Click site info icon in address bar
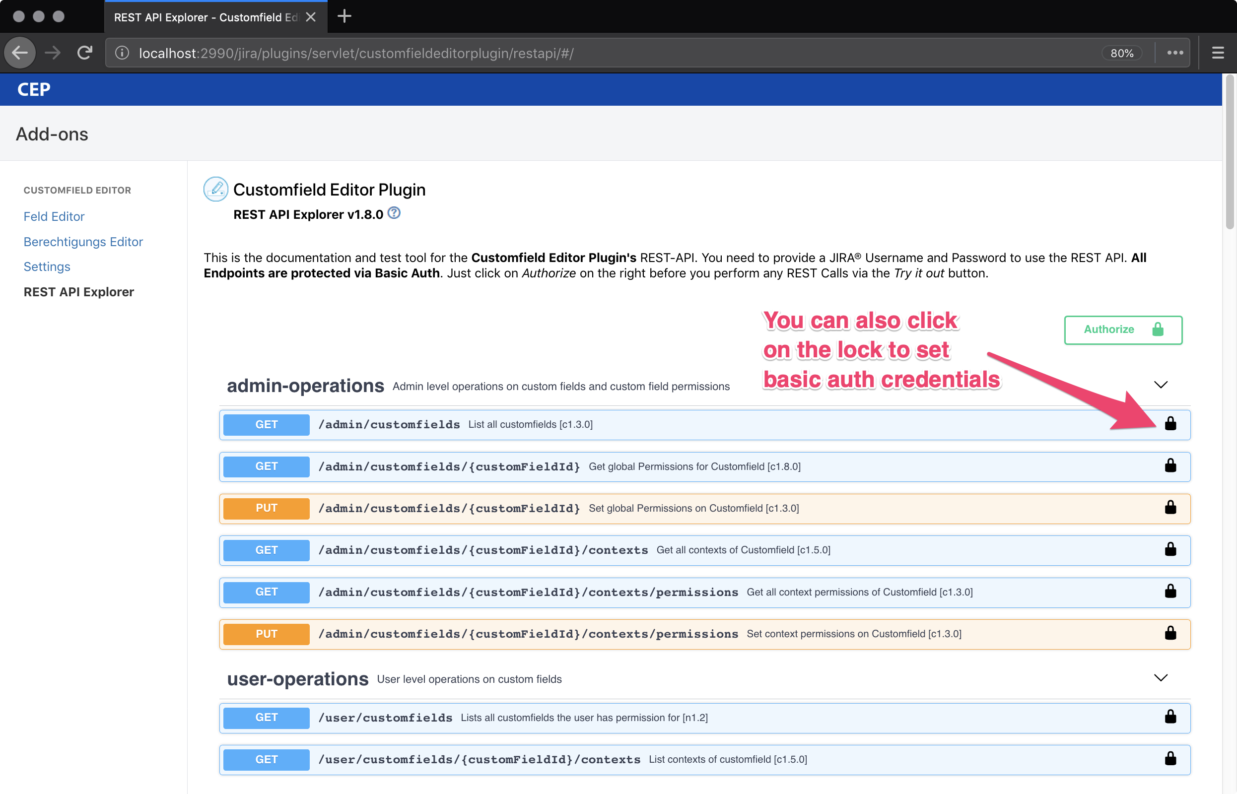1237x794 pixels. pyautogui.click(x=122, y=53)
